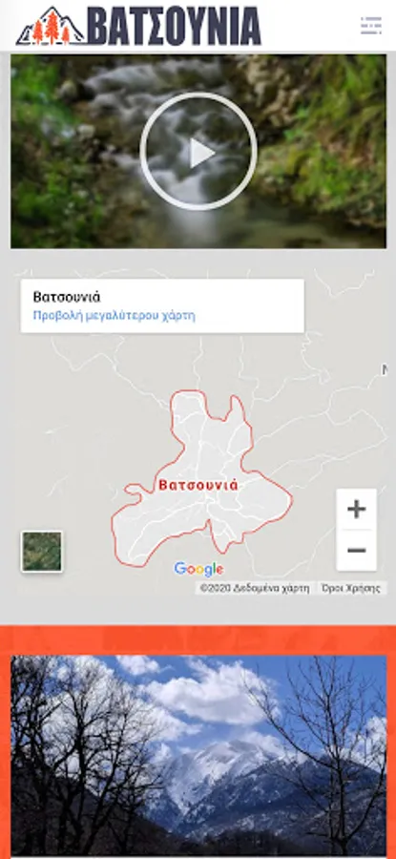Click the bare tree in mountain photo

coord(72,756)
